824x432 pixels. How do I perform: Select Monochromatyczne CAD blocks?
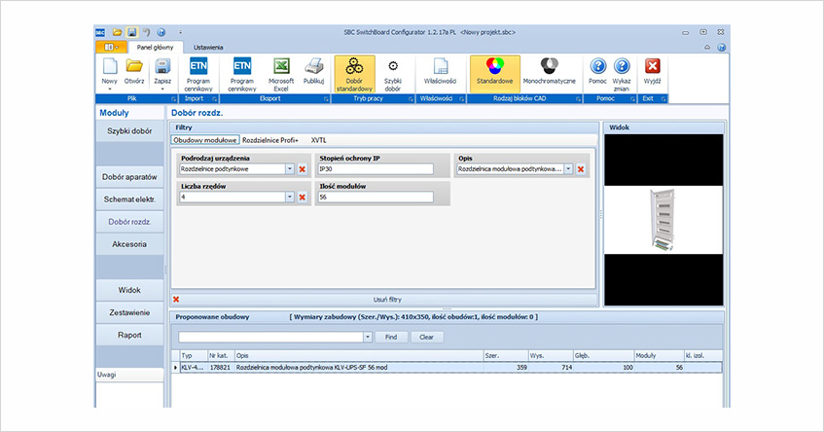tap(549, 71)
